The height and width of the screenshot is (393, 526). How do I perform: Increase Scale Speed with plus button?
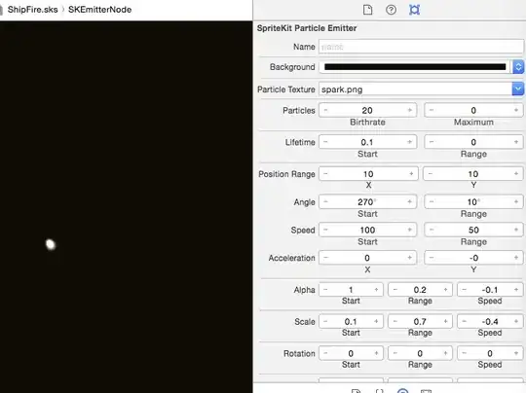tap(516, 321)
